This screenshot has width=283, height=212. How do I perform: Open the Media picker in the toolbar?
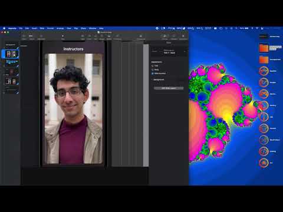pyautogui.click(x=109, y=37)
